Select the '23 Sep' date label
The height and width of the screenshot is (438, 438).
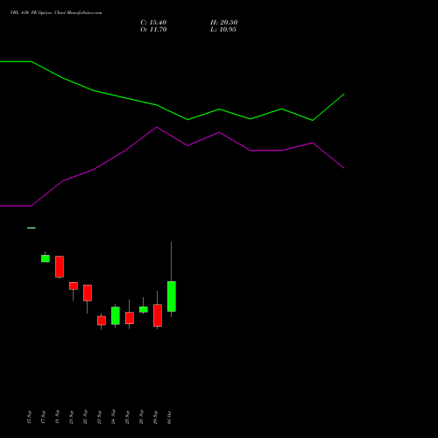click(99, 417)
